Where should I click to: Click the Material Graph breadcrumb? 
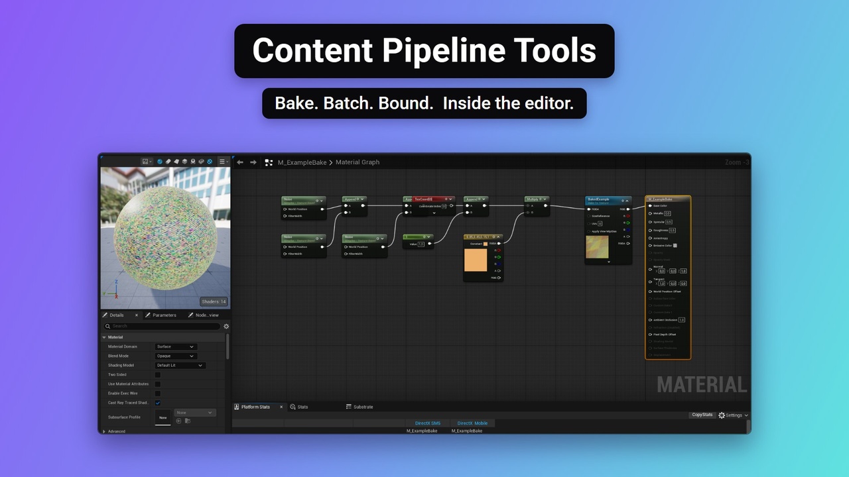(358, 162)
